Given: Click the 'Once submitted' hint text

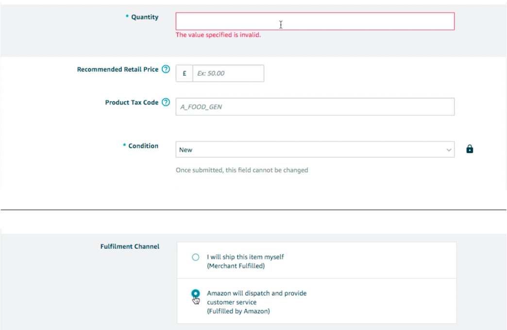Looking at the screenshot, I should 242,170.
